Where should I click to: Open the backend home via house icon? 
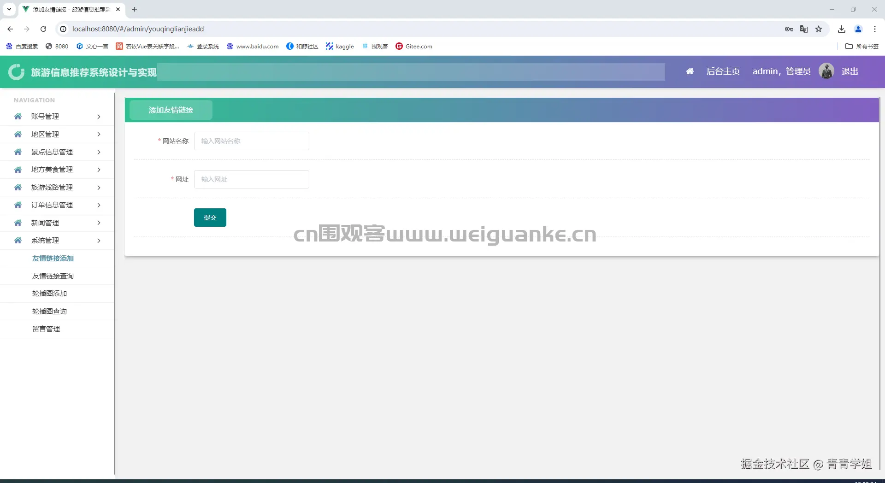[690, 71]
